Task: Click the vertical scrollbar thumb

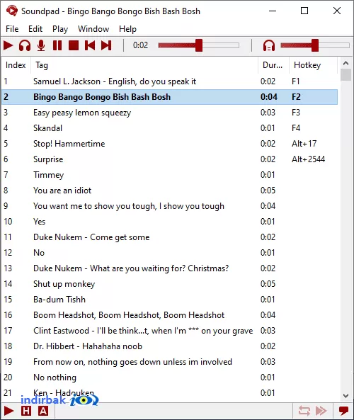Action: click(346, 75)
